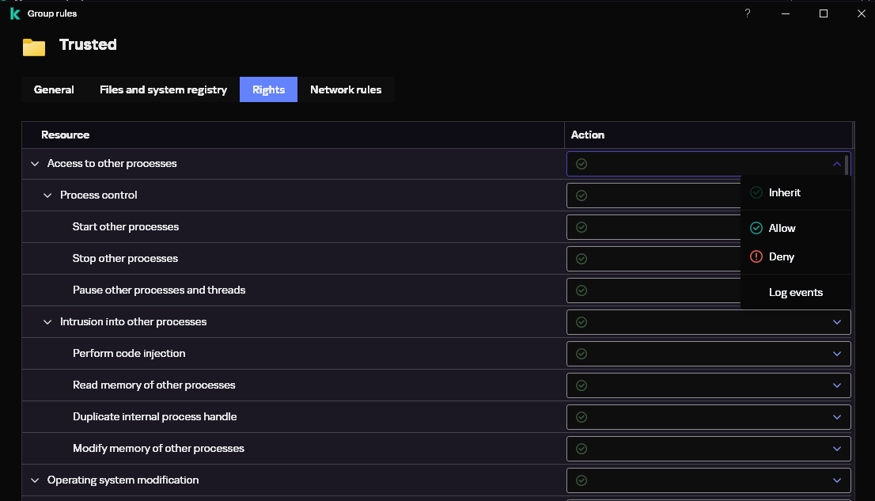Click the help question mark icon
This screenshot has width=875, height=501.
tap(748, 13)
